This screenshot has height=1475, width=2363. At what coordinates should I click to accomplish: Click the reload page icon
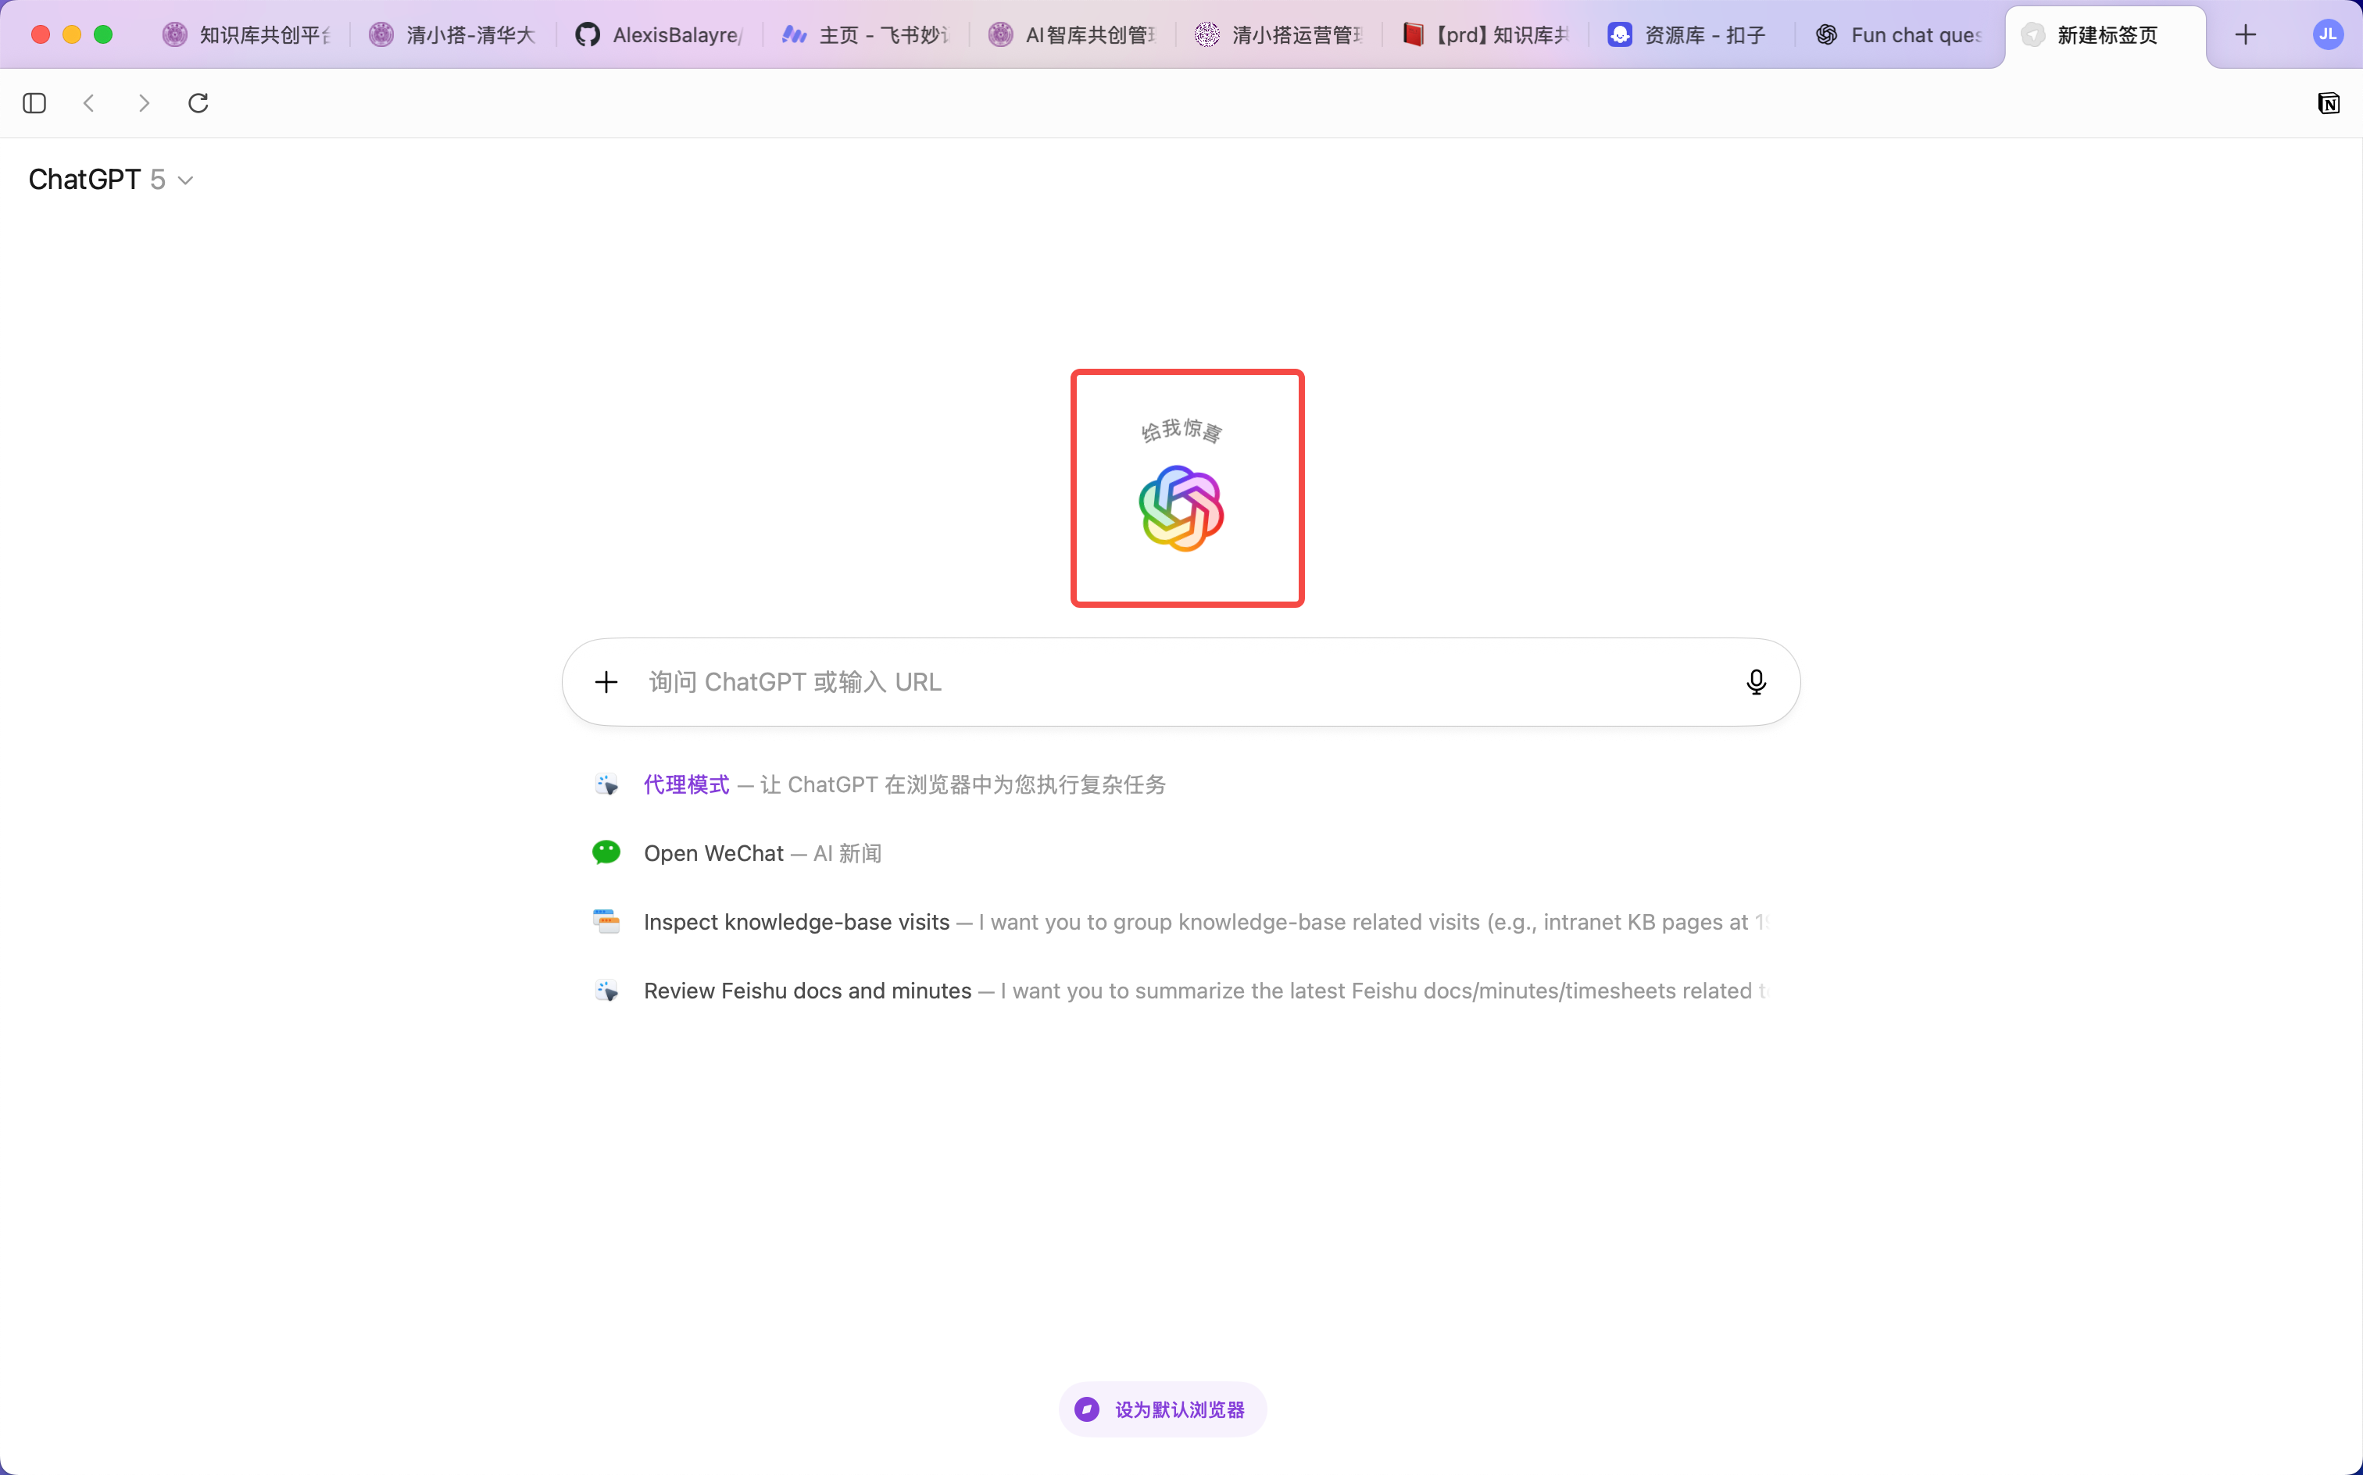point(198,103)
